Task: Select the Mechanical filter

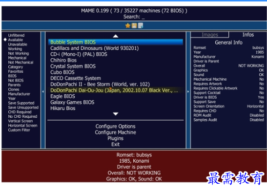Action: coord(17,58)
